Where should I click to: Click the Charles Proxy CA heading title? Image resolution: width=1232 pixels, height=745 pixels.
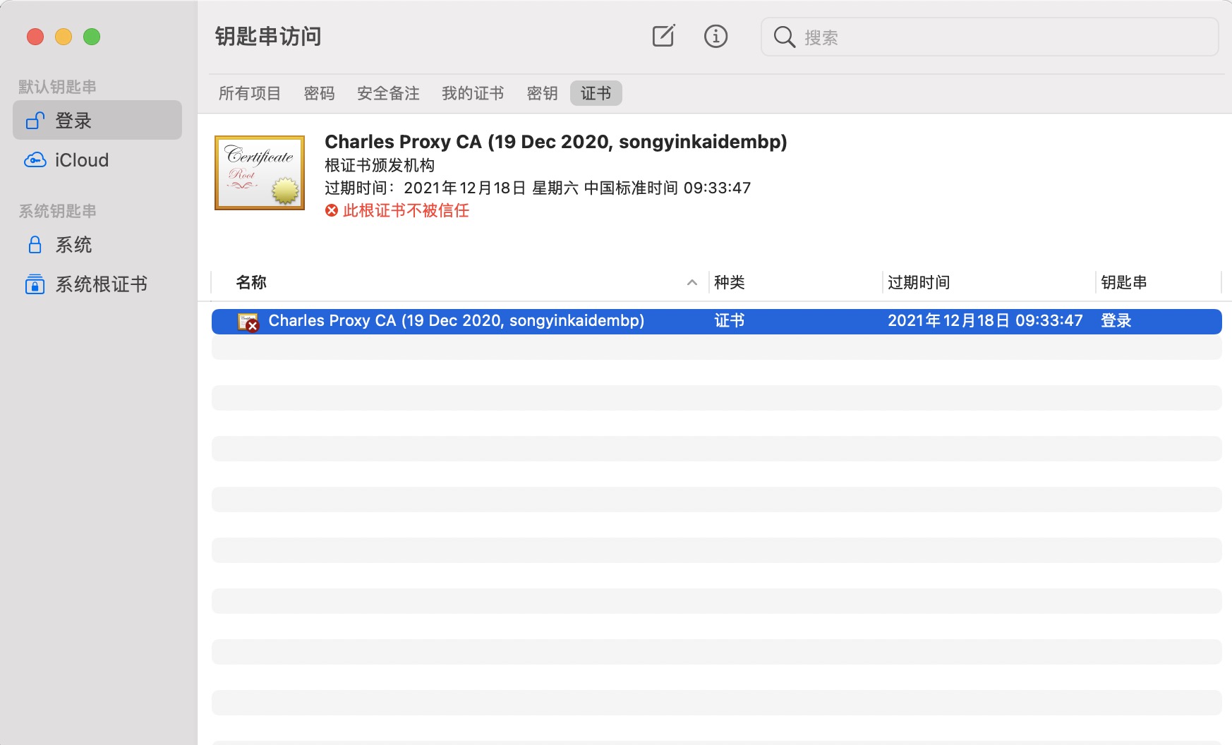[556, 142]
